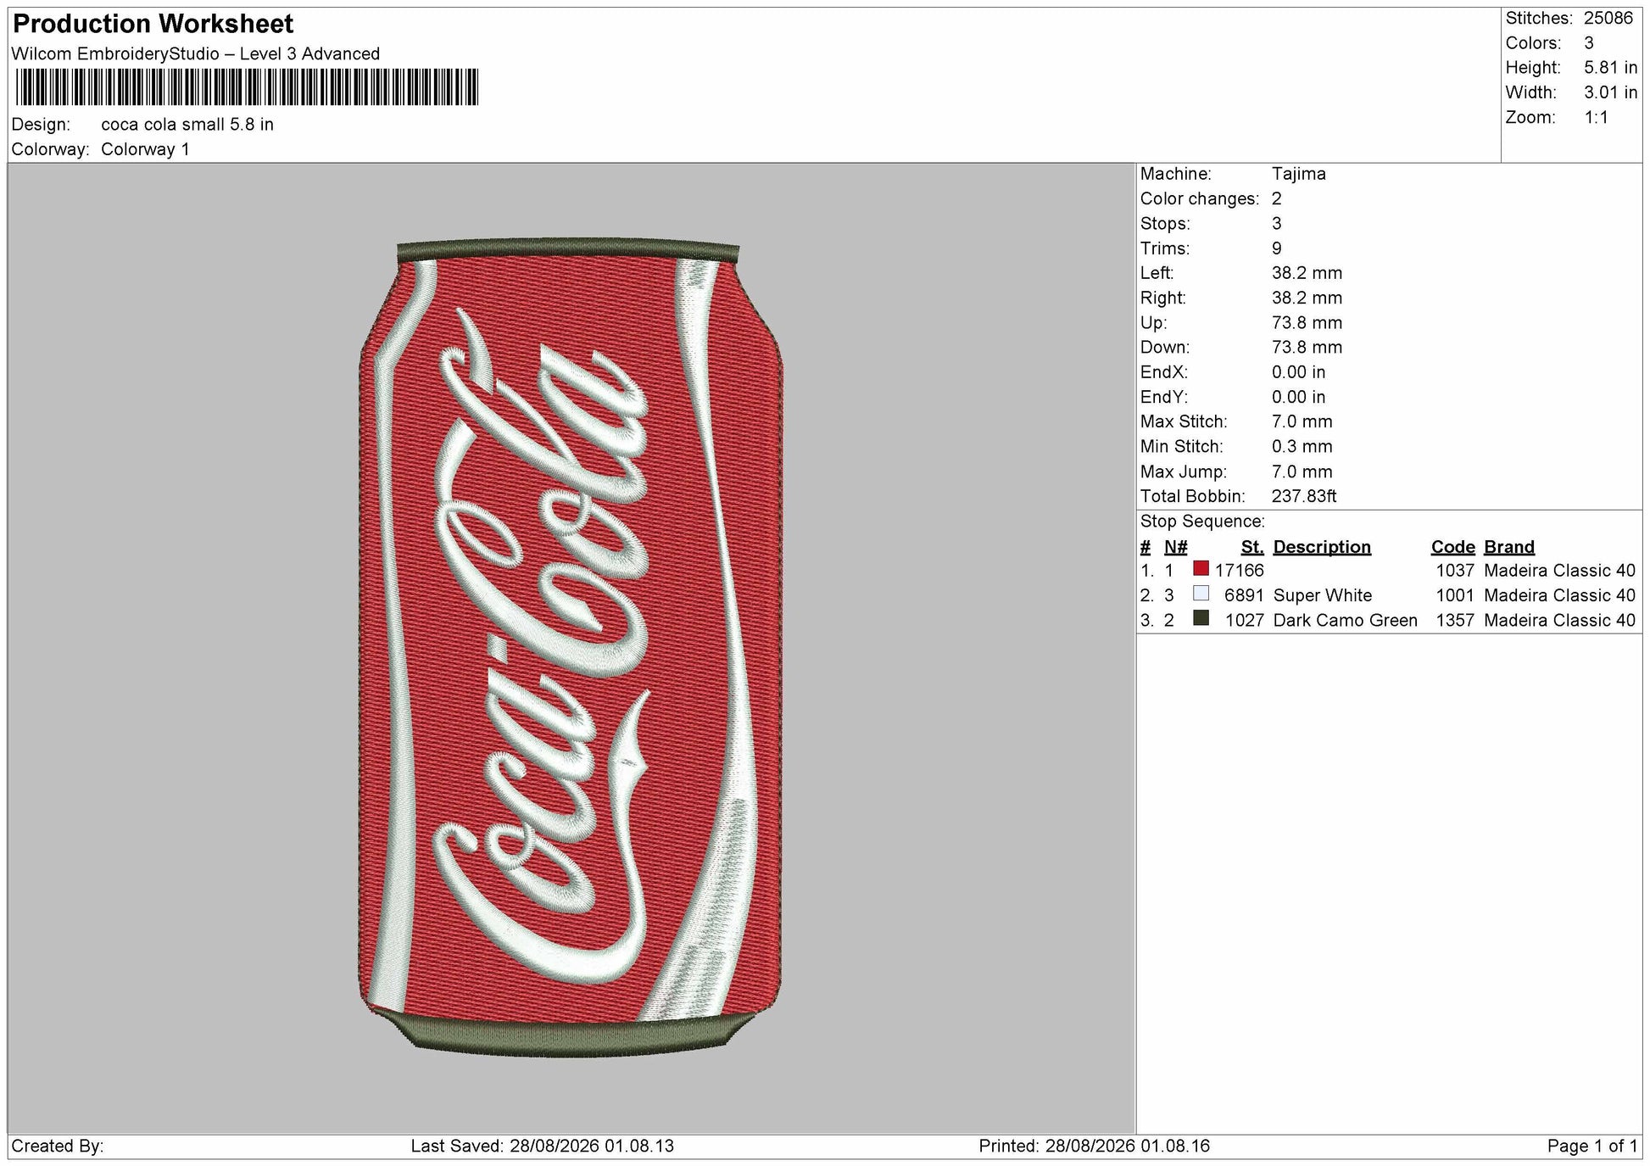This screenshot has width=1650, height=1166.
Task: Click the Down value "73.8 mm"
Action: (1307, 348)
